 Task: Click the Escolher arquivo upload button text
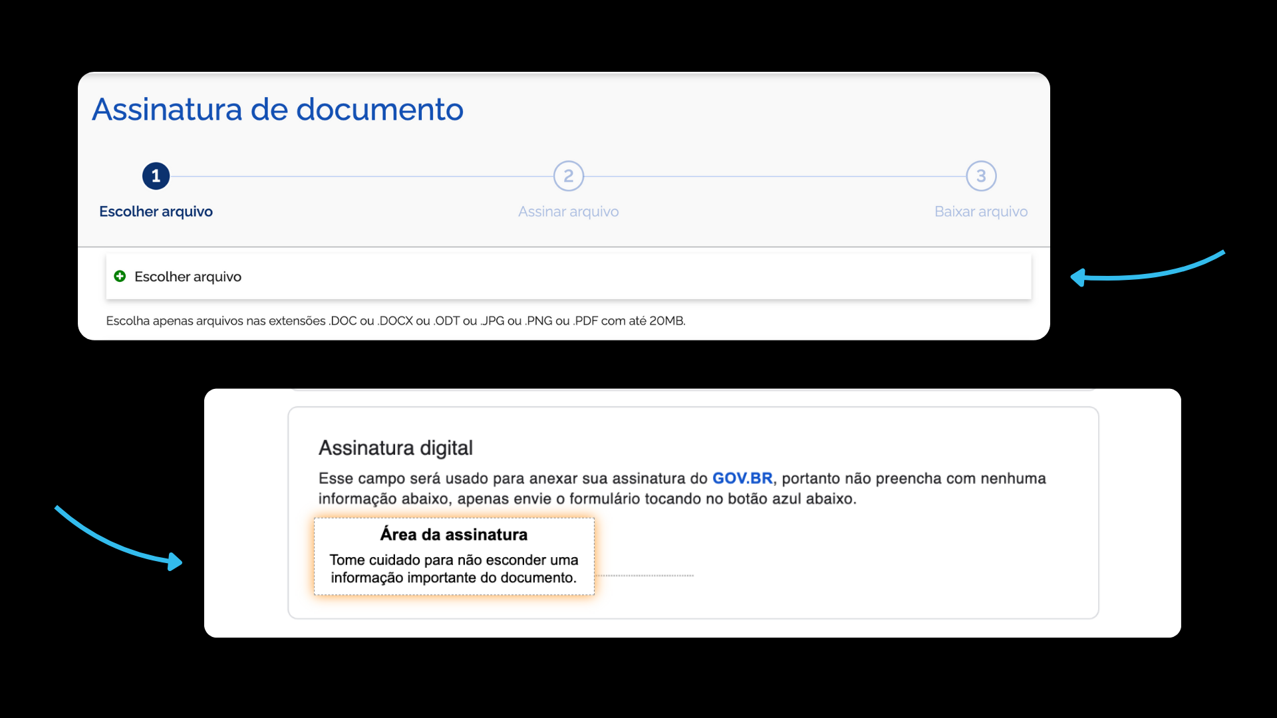[188, 277]
